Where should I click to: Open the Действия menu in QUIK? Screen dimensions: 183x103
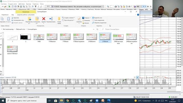pyautogui.click(x=21, y=4)
